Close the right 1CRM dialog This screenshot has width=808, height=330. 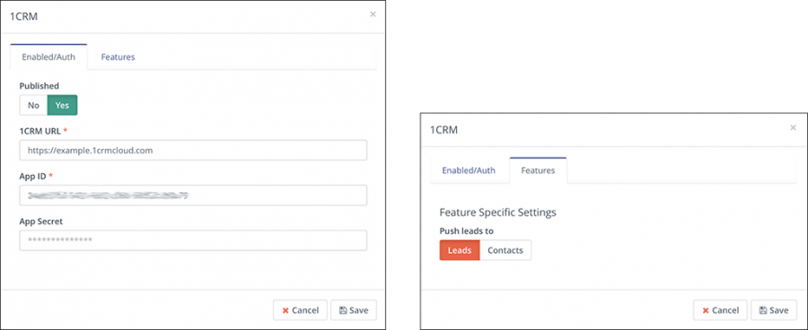(x=793, y=127)
